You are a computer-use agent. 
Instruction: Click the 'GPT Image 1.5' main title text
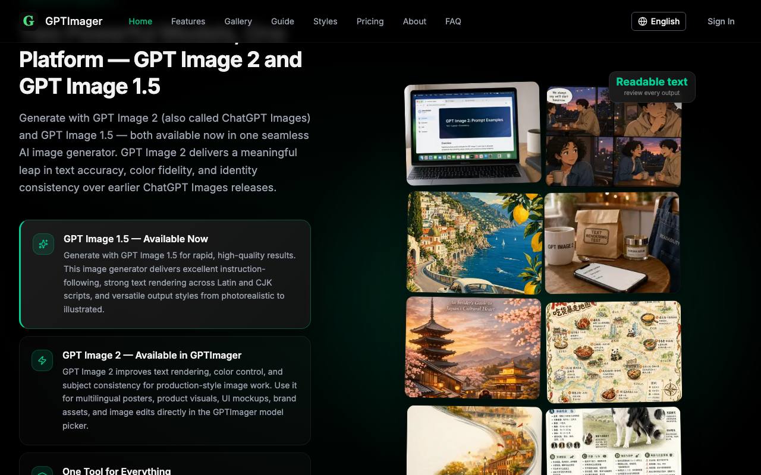[90, 86]
